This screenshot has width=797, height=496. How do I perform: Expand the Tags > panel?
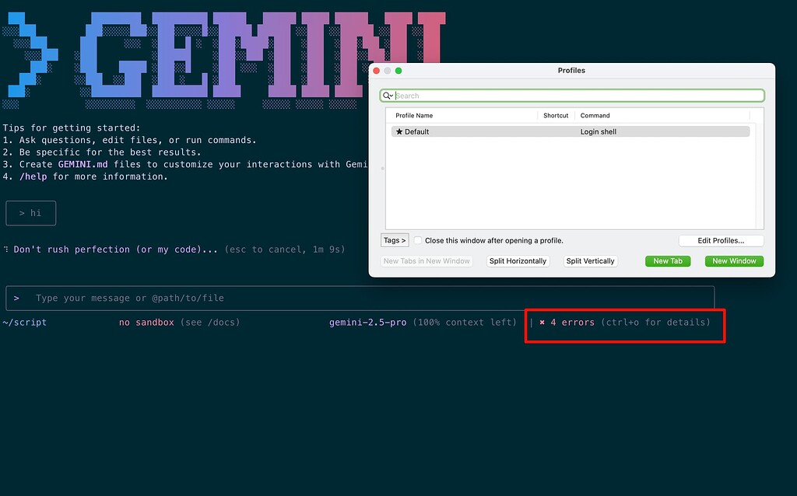pos(395,240)
